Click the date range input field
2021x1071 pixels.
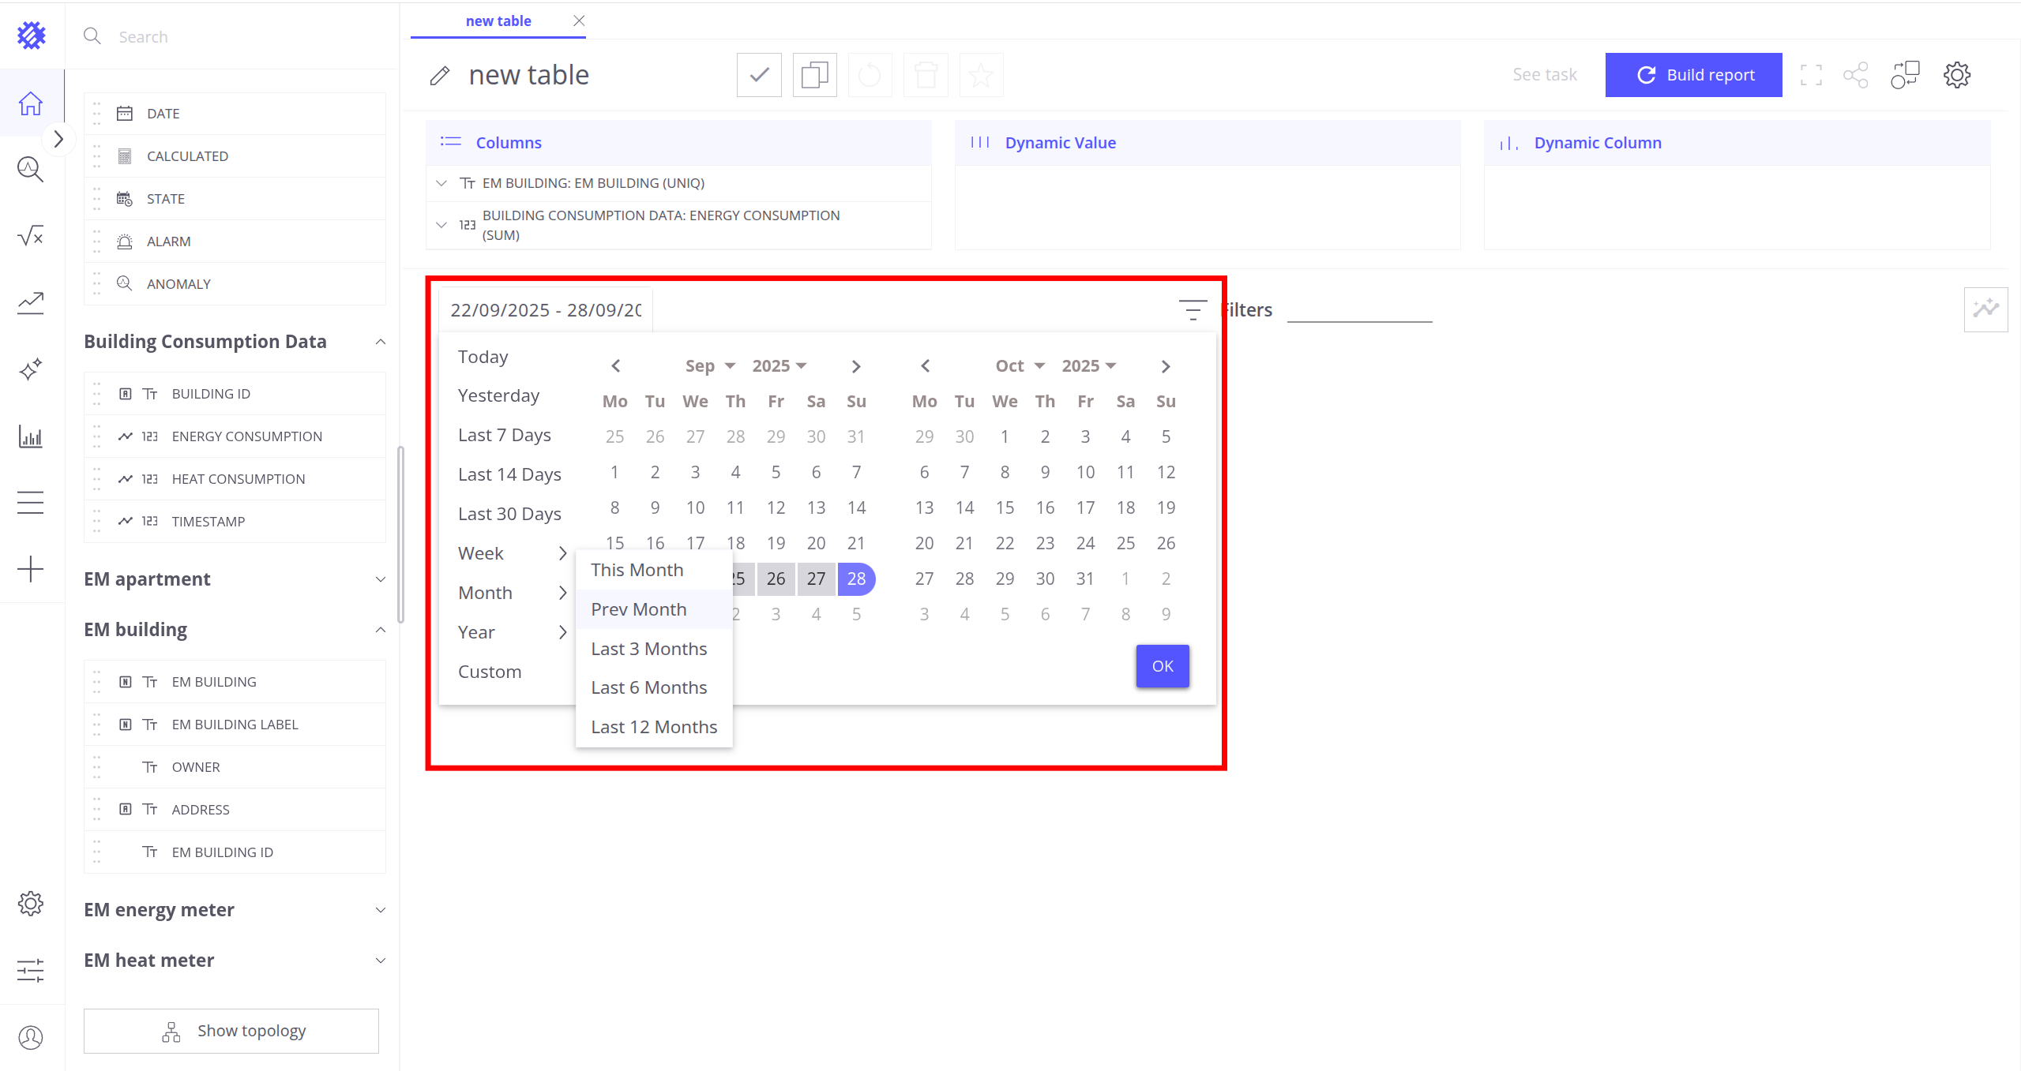pyautogui.click(x=546, y=310)
